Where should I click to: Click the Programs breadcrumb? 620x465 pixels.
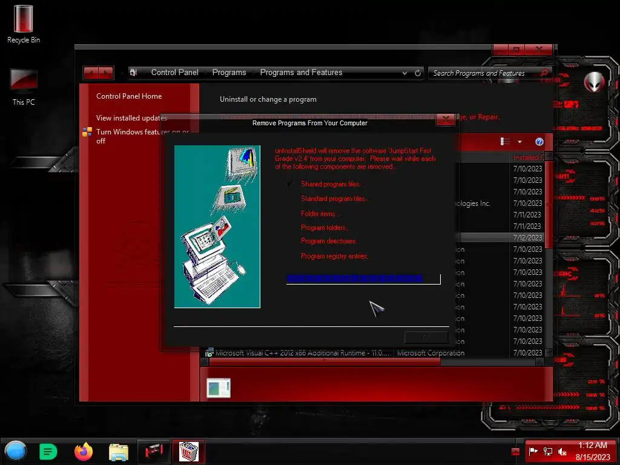tap(229, 73)
